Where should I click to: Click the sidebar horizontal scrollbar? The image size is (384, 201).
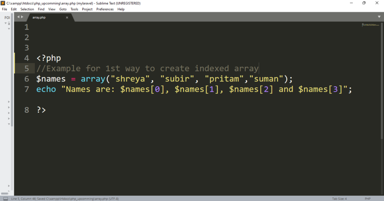click(x=5, y=194)
